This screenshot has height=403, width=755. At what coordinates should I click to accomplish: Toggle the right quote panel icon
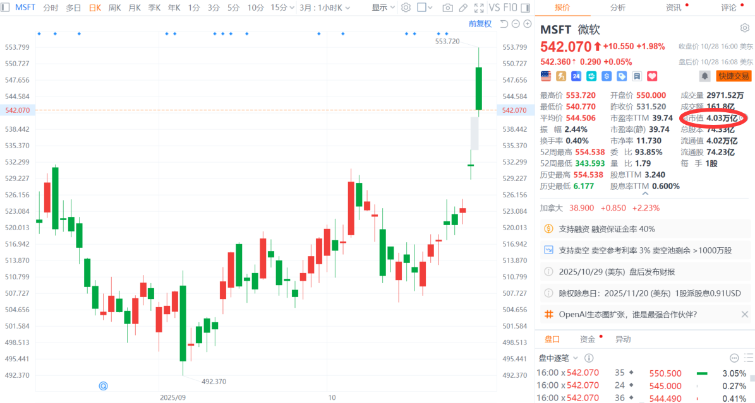pos(525,8)
